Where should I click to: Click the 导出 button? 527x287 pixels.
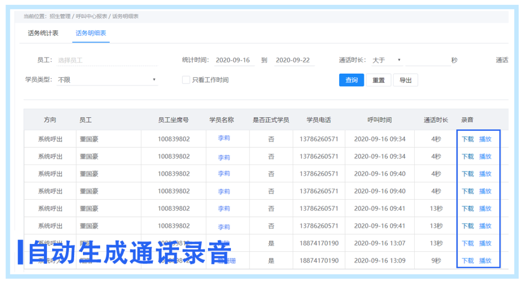(405, 80)
